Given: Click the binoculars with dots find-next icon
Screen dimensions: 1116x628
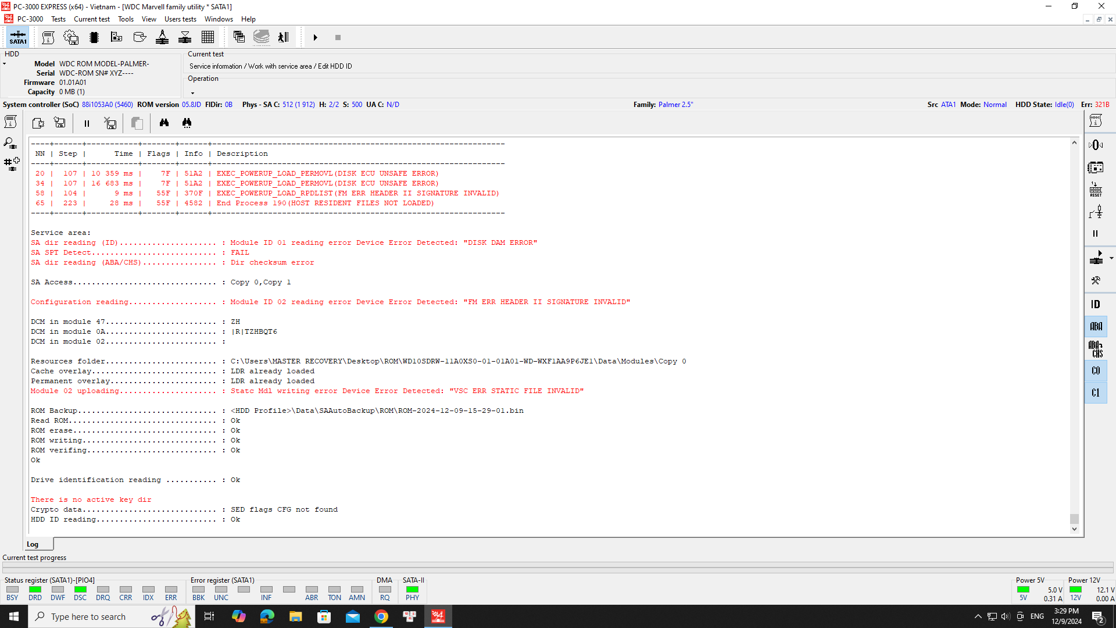Looking at the screenshot, I should pyautogui.click(x=187, y=123).
